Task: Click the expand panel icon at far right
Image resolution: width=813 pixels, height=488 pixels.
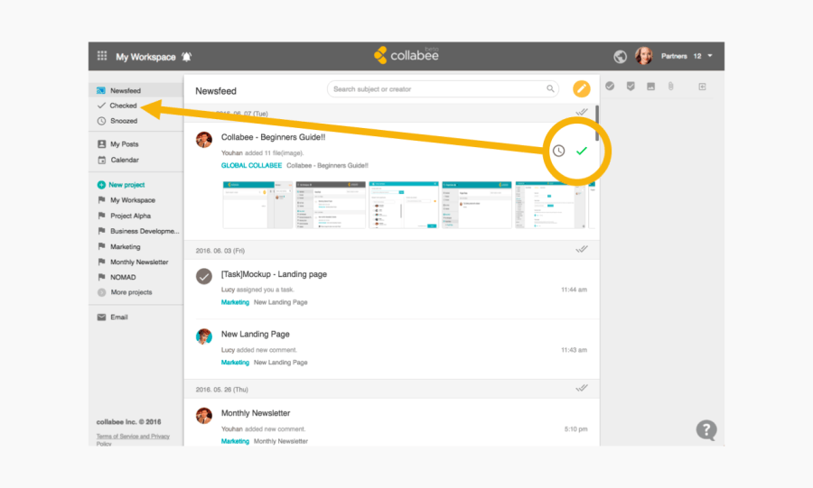Action: 702,87
